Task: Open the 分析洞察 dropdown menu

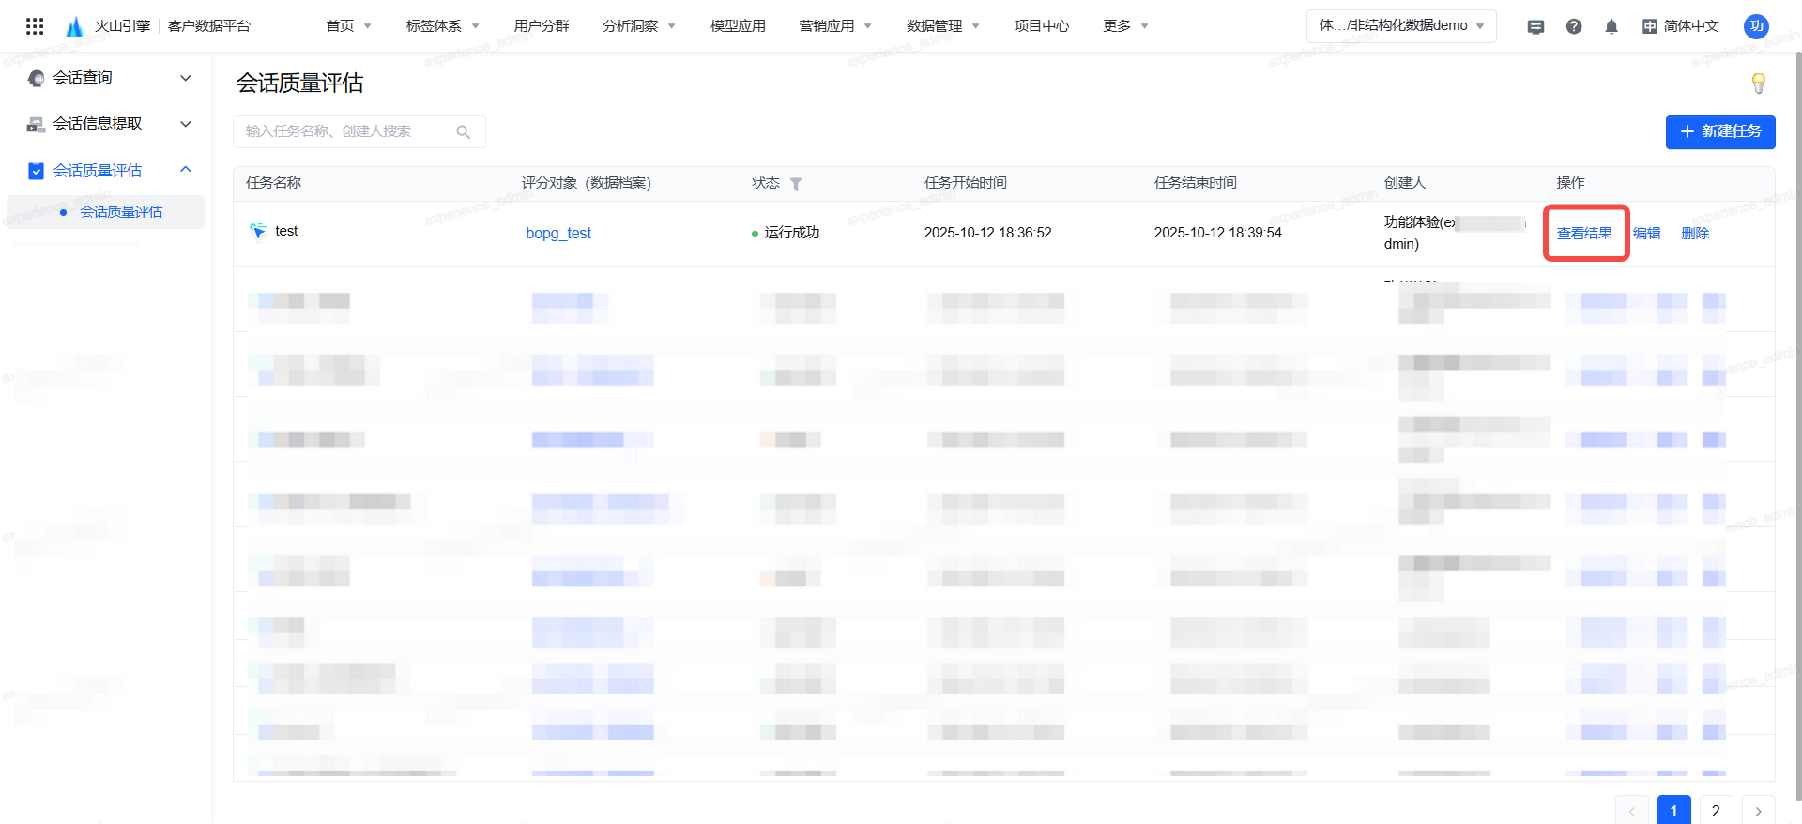Action: 639,26
